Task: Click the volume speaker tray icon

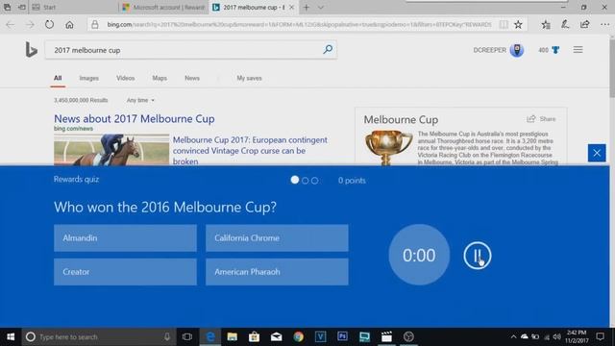Action: (557, 336)
